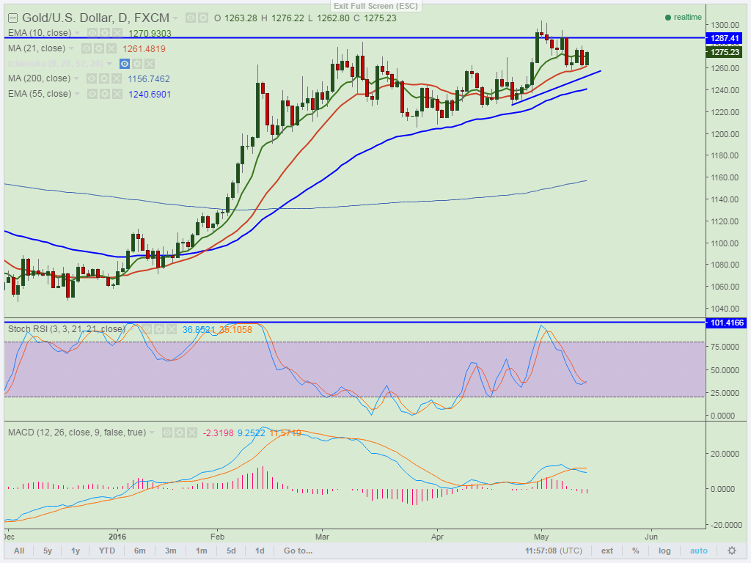Click the 11:57:08 (UTC) timezone clock
The image size is (751, 563).
(x=554, y=551)
